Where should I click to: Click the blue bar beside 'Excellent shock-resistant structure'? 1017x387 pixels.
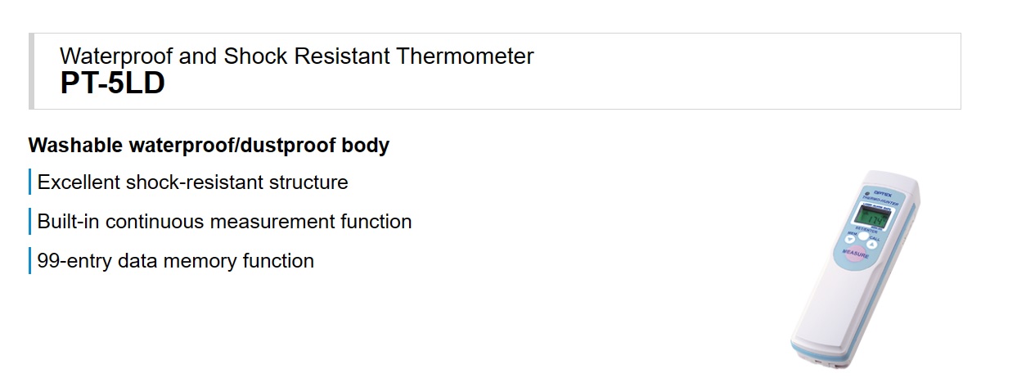pos(29,182)
